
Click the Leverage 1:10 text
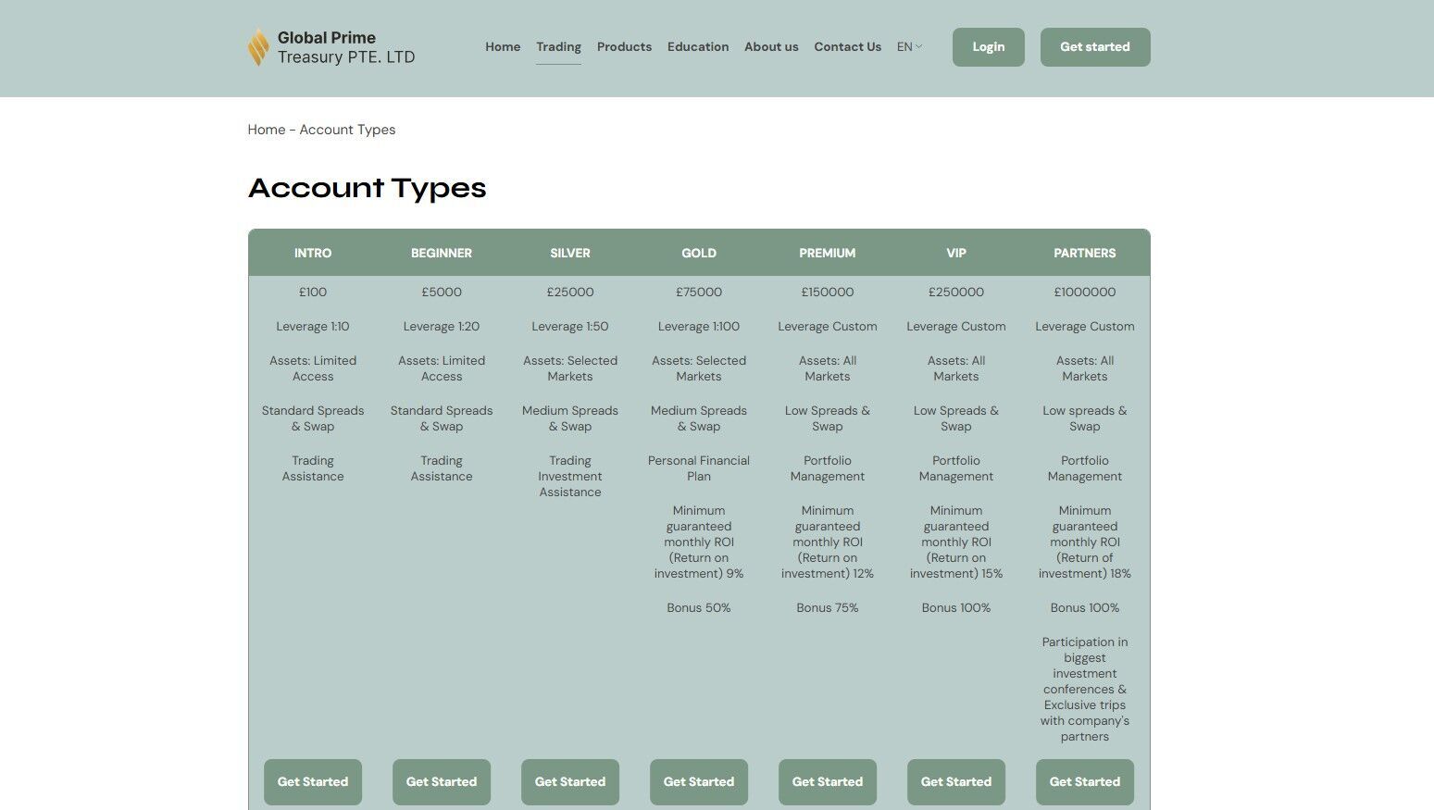[x=313, y=326]
